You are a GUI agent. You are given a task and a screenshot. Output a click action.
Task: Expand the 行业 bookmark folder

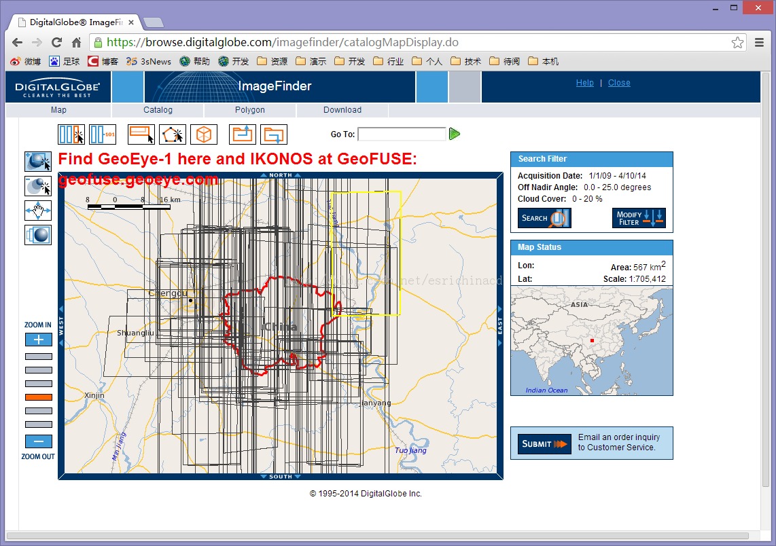[389, 61]
